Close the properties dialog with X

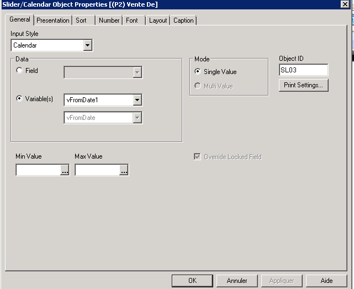tap(345, 4)
